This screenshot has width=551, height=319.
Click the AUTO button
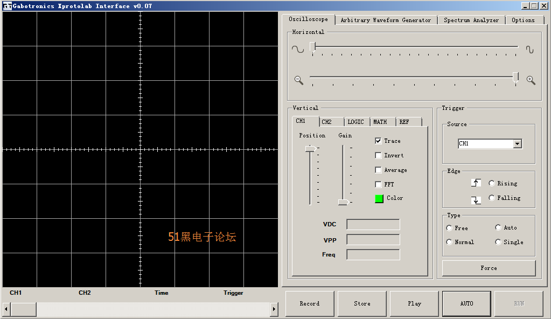pyautogui.click(x=466, y=303)
